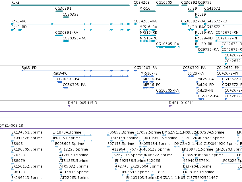Click the CG30393-PA protein label
This screenshot has height=182, width=242.
coord(74,85)
